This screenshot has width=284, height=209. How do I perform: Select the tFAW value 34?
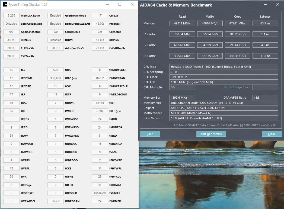click(x=11, y=136)
